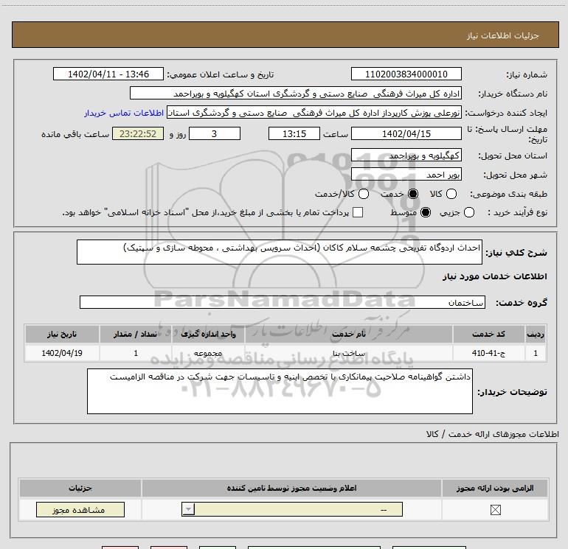Viewport: 568px width, 549px height.
Task: Click the ردیف column header
Action: click(536, 334)
